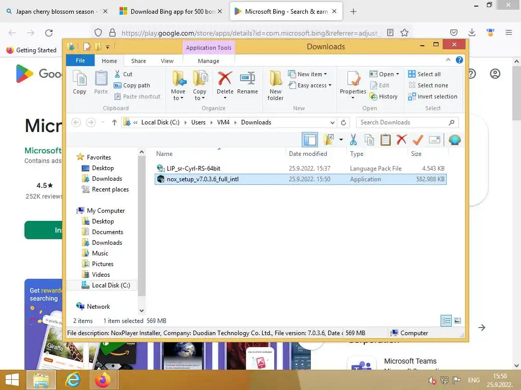Sort by the Name column header
The width and height of the screenshot is (521, 390).
(x=219, y=153)
